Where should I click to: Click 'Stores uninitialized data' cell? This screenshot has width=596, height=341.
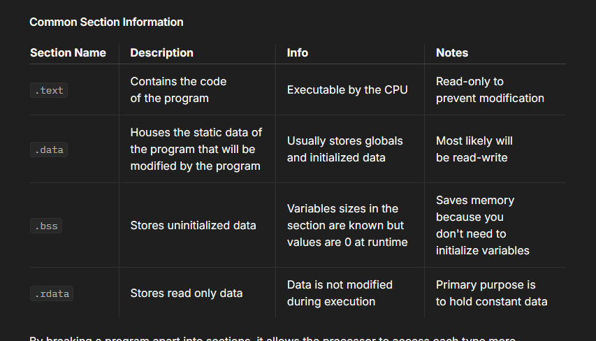[x=193, y=226]
